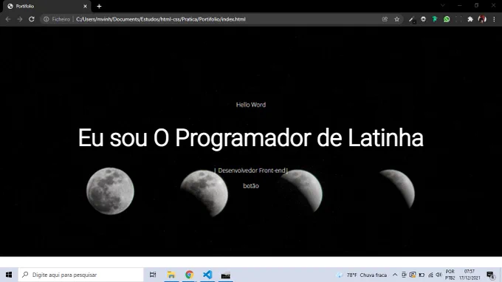
Task: Open the Extensions puzzle menu
Action: click(470, 19)
